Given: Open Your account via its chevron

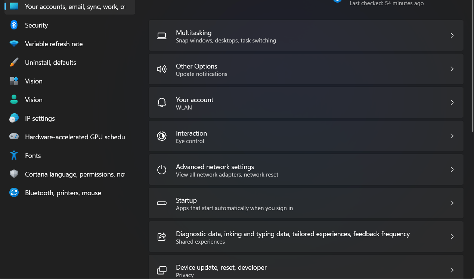Looking at the screenshot, I should pos(452,102).
